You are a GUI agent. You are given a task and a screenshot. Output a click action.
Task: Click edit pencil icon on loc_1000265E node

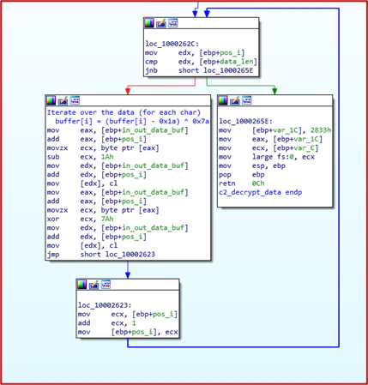coord(235,100)
